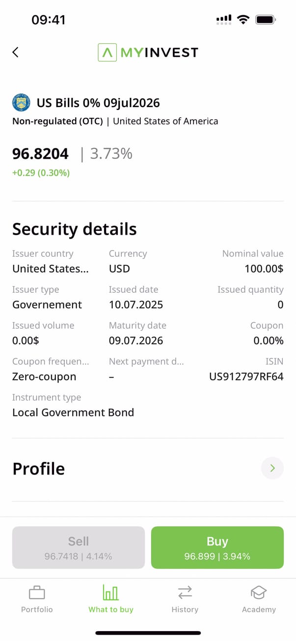This screenshot has height=641, width=296.
Task: Tap the 96.8204 price value
Action: [x=40, y=154]
